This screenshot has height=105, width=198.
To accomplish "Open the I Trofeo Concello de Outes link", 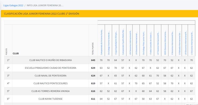I will coord(150,43).
